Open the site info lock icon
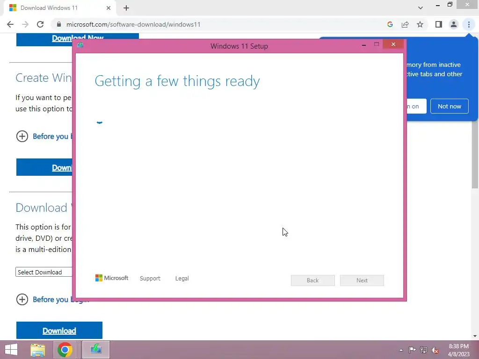The height and width of the screenshot is (359, 479). click(x=59, y=24)
